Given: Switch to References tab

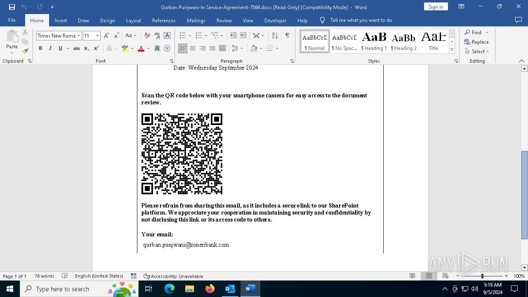Looking at the screenshot, I should 164,20.
